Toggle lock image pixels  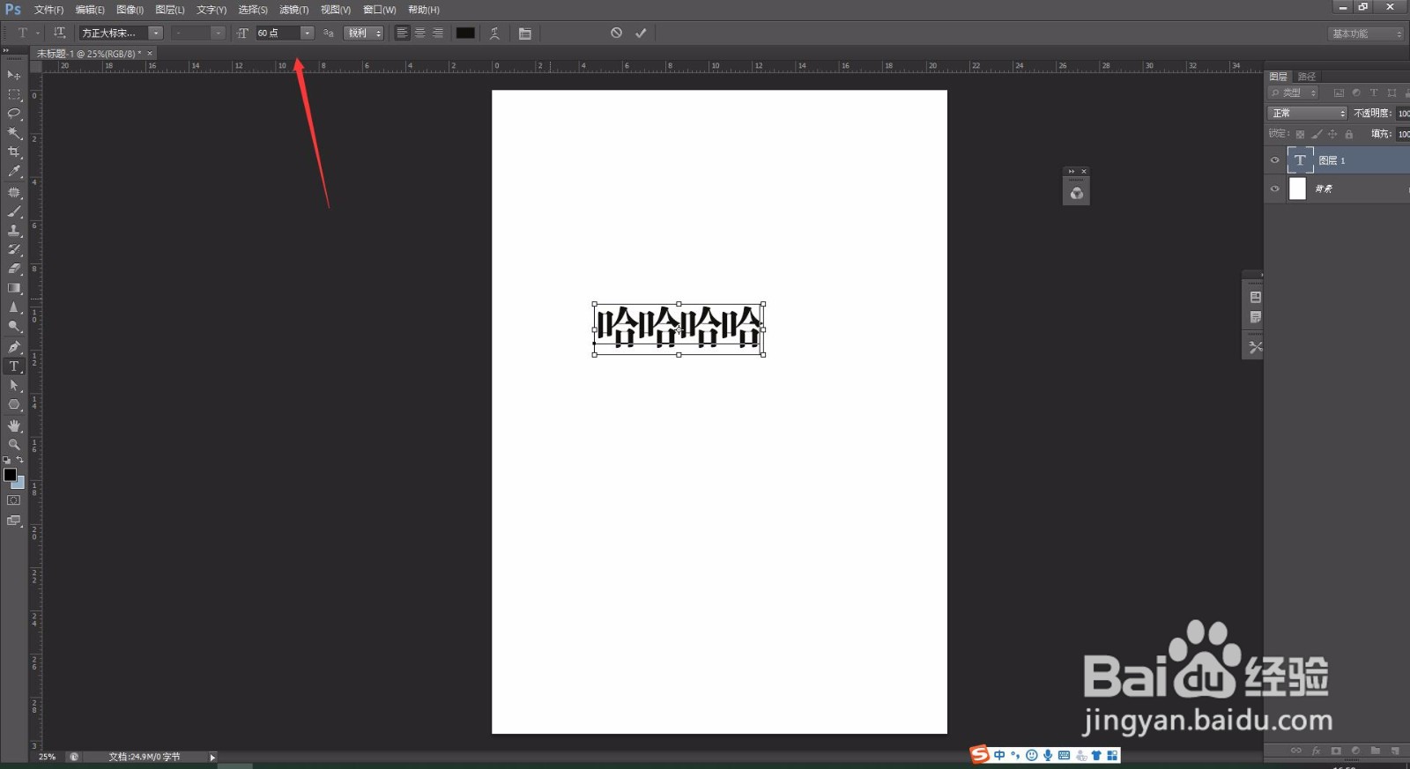tap(1317, 134)
